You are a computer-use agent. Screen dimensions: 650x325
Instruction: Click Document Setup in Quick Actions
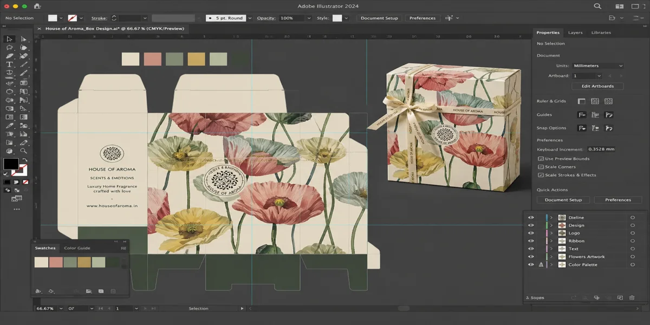click(x=563, y=200)
